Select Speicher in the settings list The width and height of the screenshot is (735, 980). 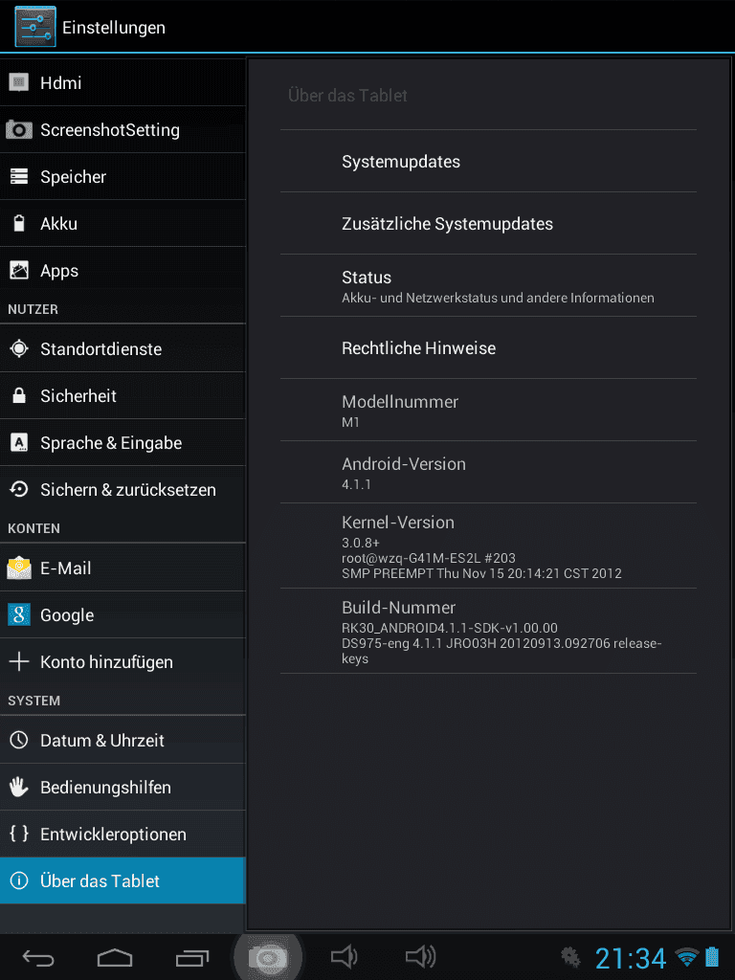coord(122,176)
